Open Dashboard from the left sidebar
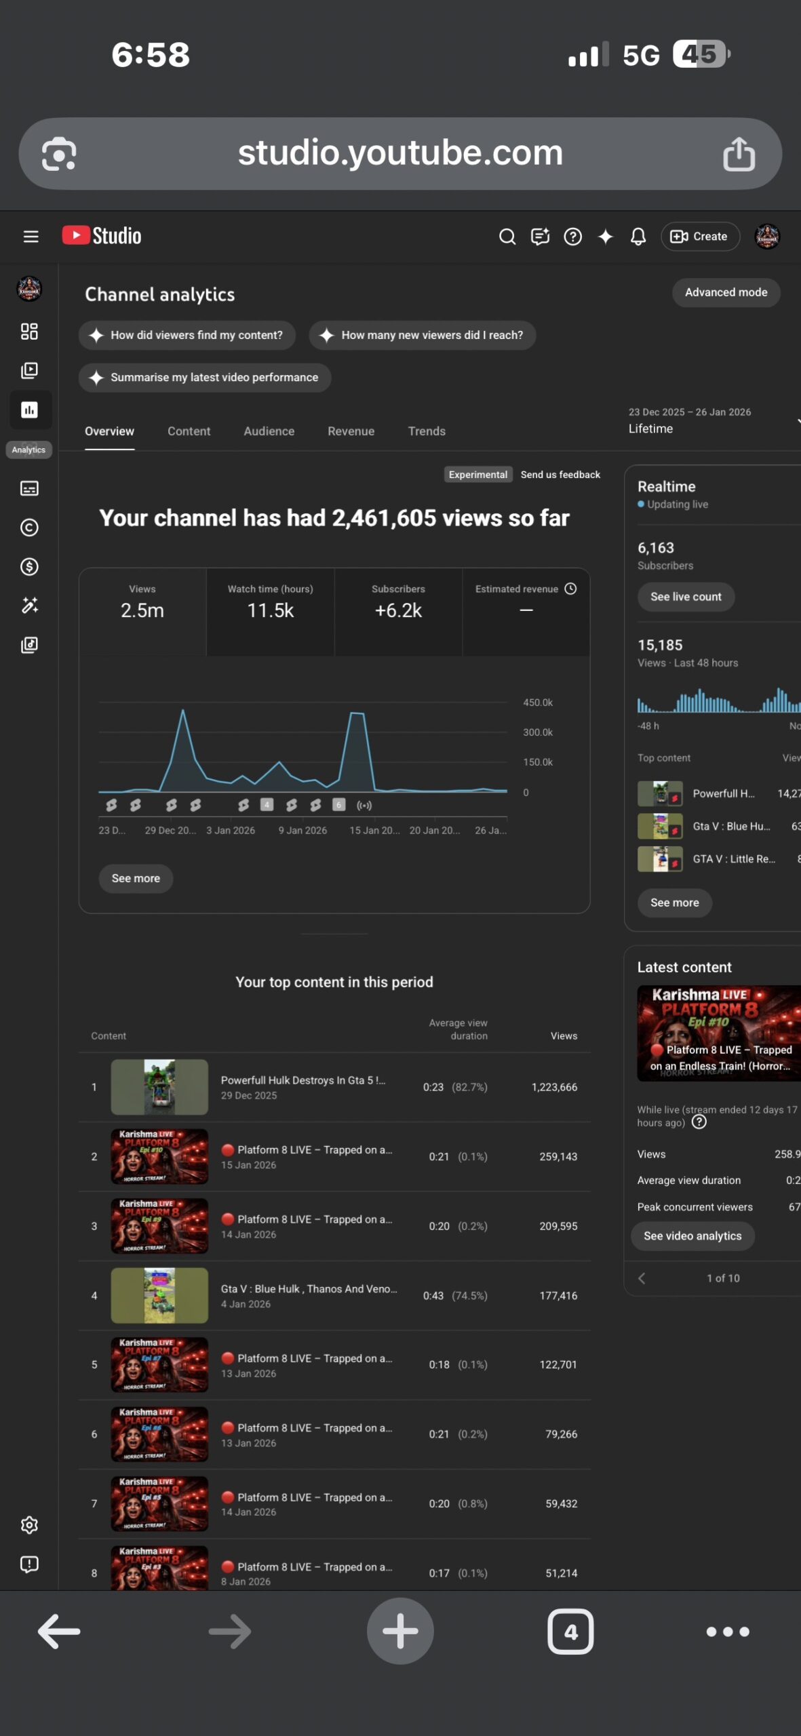Viewport: 801px width, 1736px height. tap(29, 332)
